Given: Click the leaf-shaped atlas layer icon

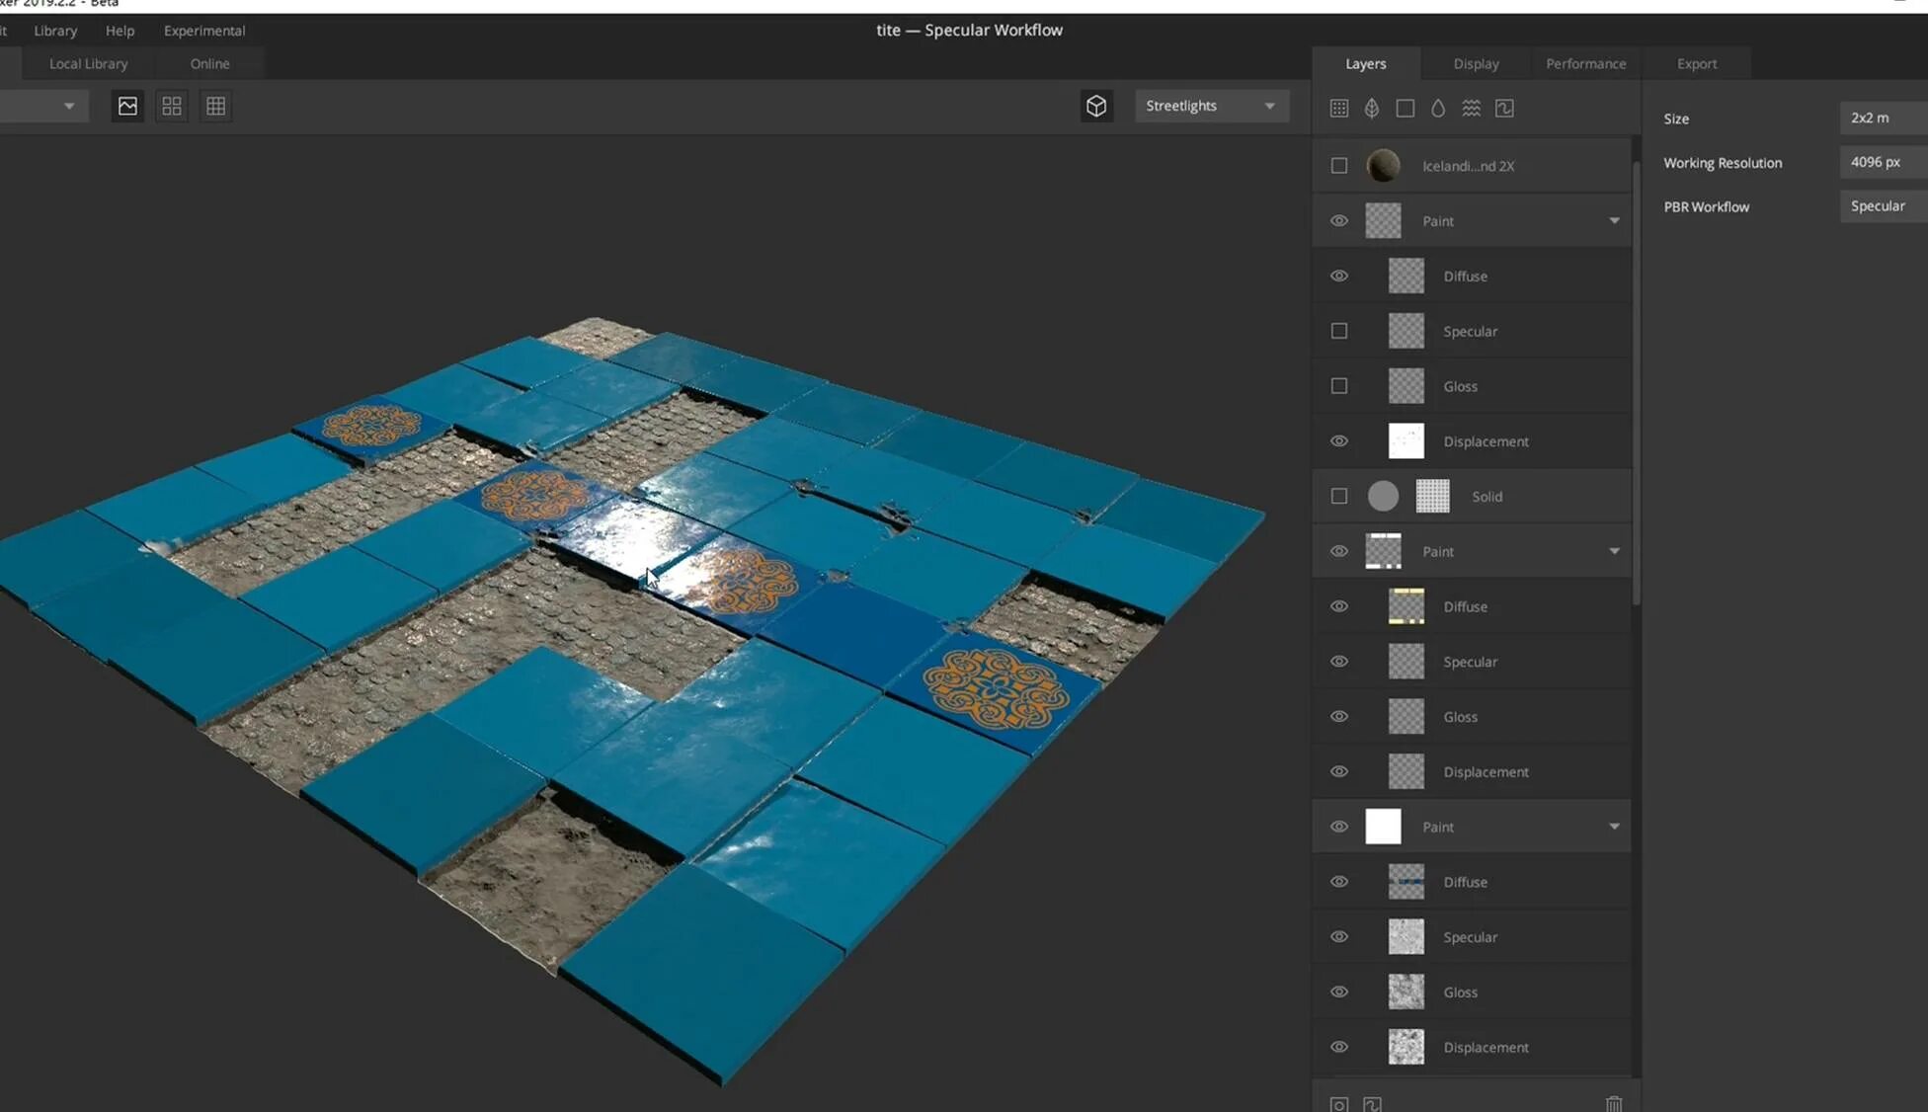Looking at the screenshot, I should pyautogui.click(x=1372, y=109).
